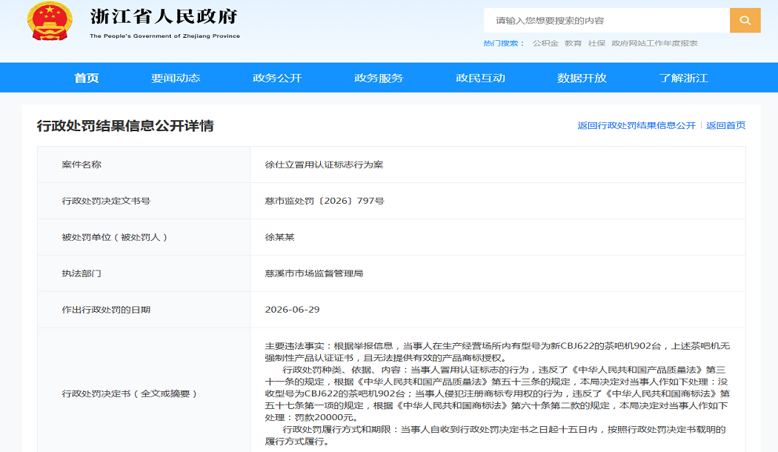The image size is (778, 452).
Task: Click hot search term 公积金
Action: tap(545, 43)
